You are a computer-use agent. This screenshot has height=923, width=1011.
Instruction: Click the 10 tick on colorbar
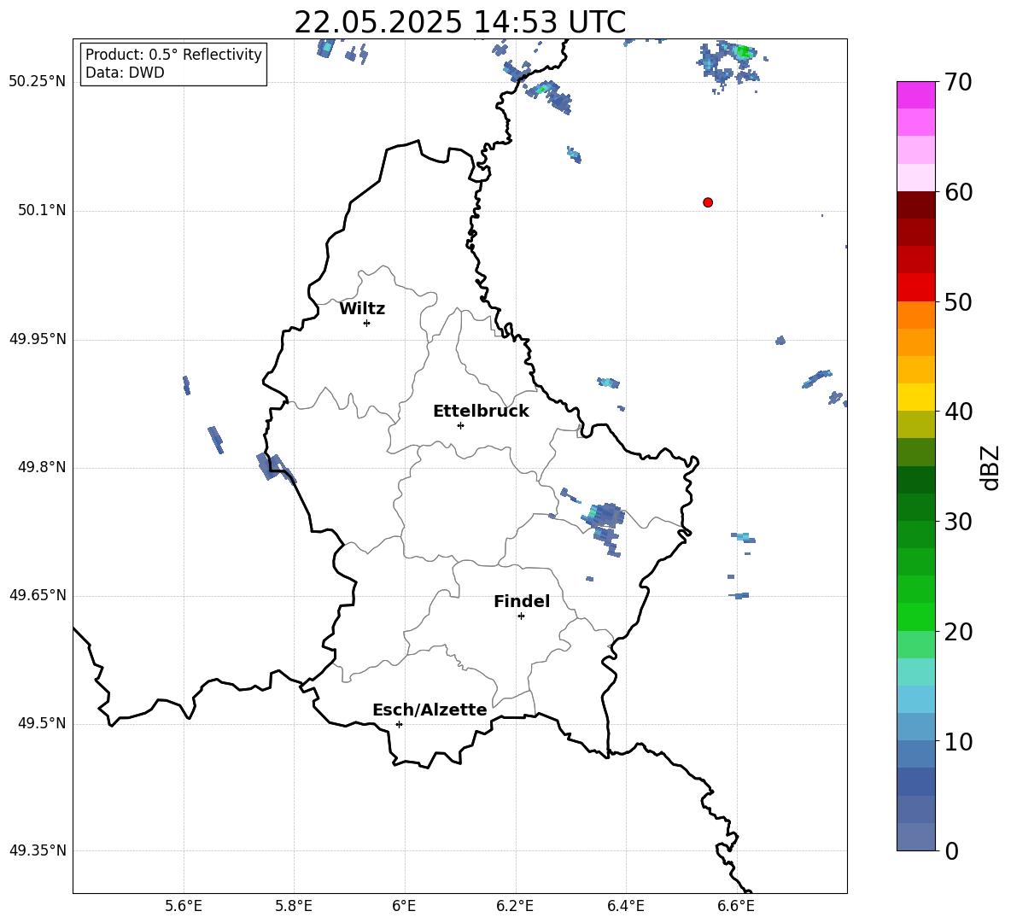pyautogui.click(x=957, y=741)
